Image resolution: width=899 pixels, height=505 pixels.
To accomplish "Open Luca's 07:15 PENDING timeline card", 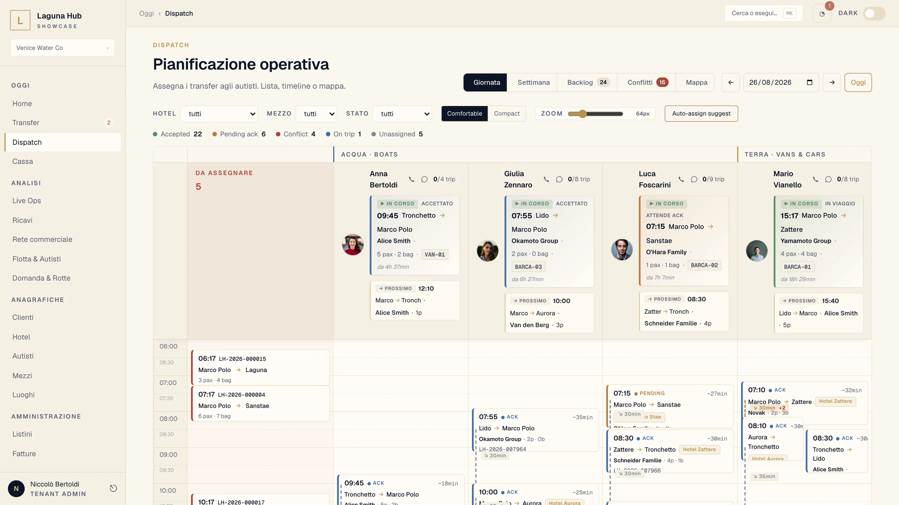I will click(670, 406).
